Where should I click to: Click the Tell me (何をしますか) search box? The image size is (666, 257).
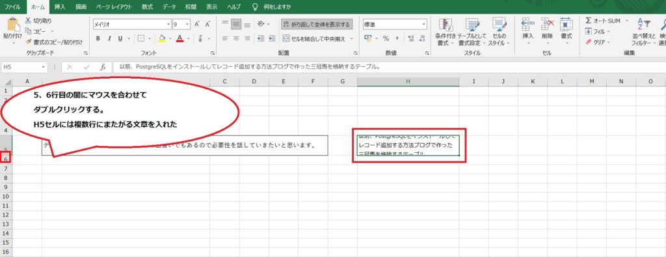point(277,7)
